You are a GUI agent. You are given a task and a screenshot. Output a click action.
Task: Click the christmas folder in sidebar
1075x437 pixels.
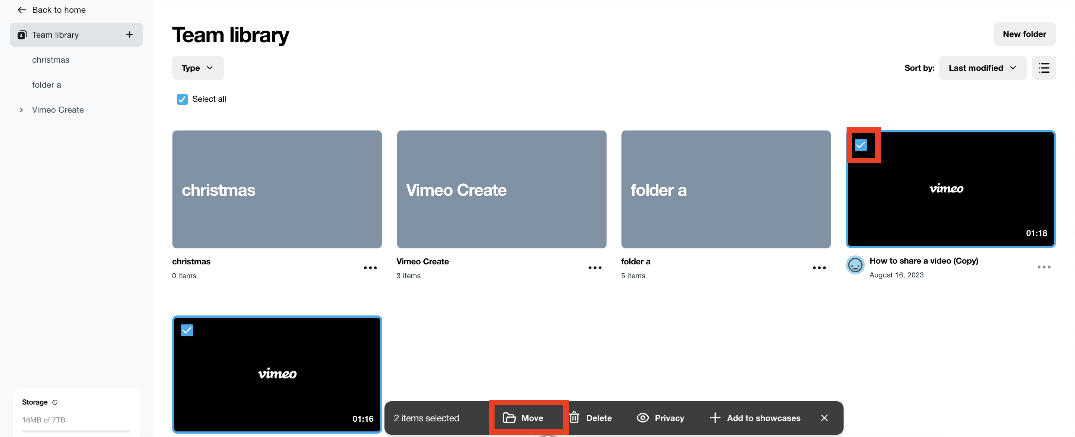click(51, 60)
